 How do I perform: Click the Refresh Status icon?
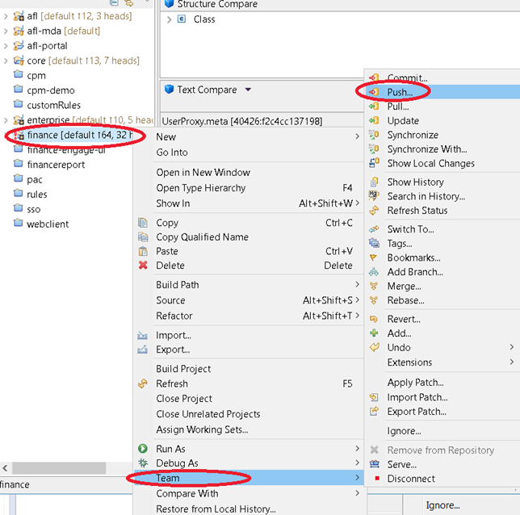pyautogui.click(x=374, y=211)
